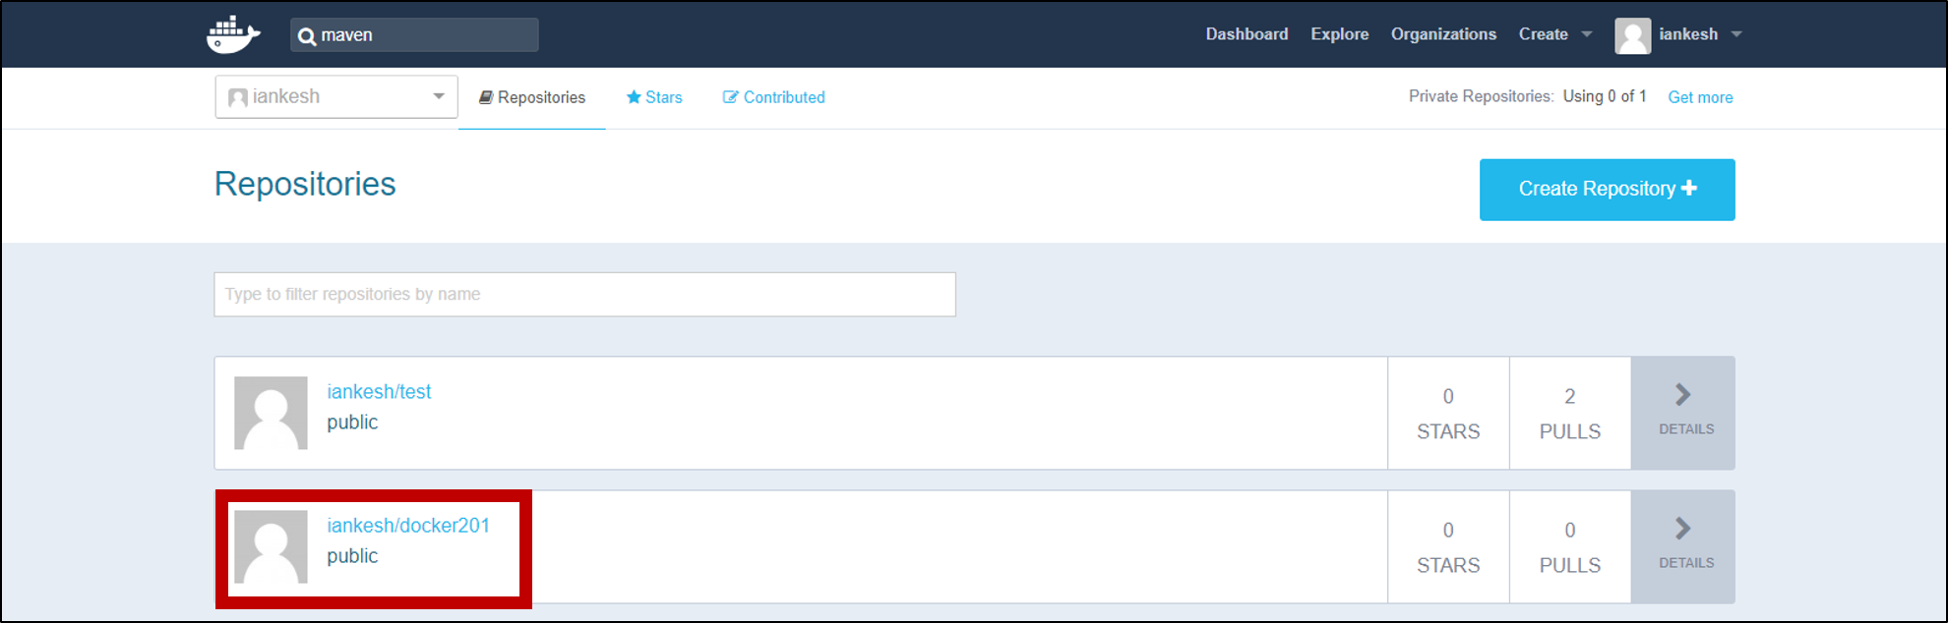The width and height of the screenshot is (1948, 623).
Task: Click the avatar thumbnail for iankesh/docker201
Action: (x=271, y=546)
